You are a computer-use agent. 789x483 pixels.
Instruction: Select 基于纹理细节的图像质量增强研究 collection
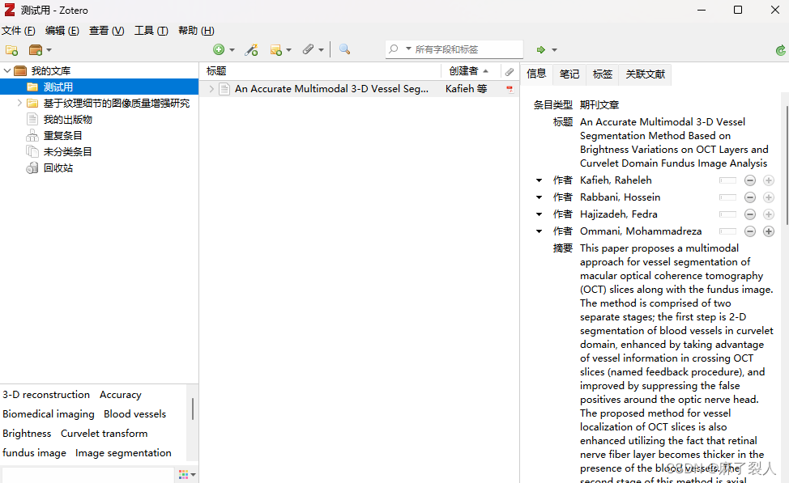pyautogui.click(x=116, y=103)
